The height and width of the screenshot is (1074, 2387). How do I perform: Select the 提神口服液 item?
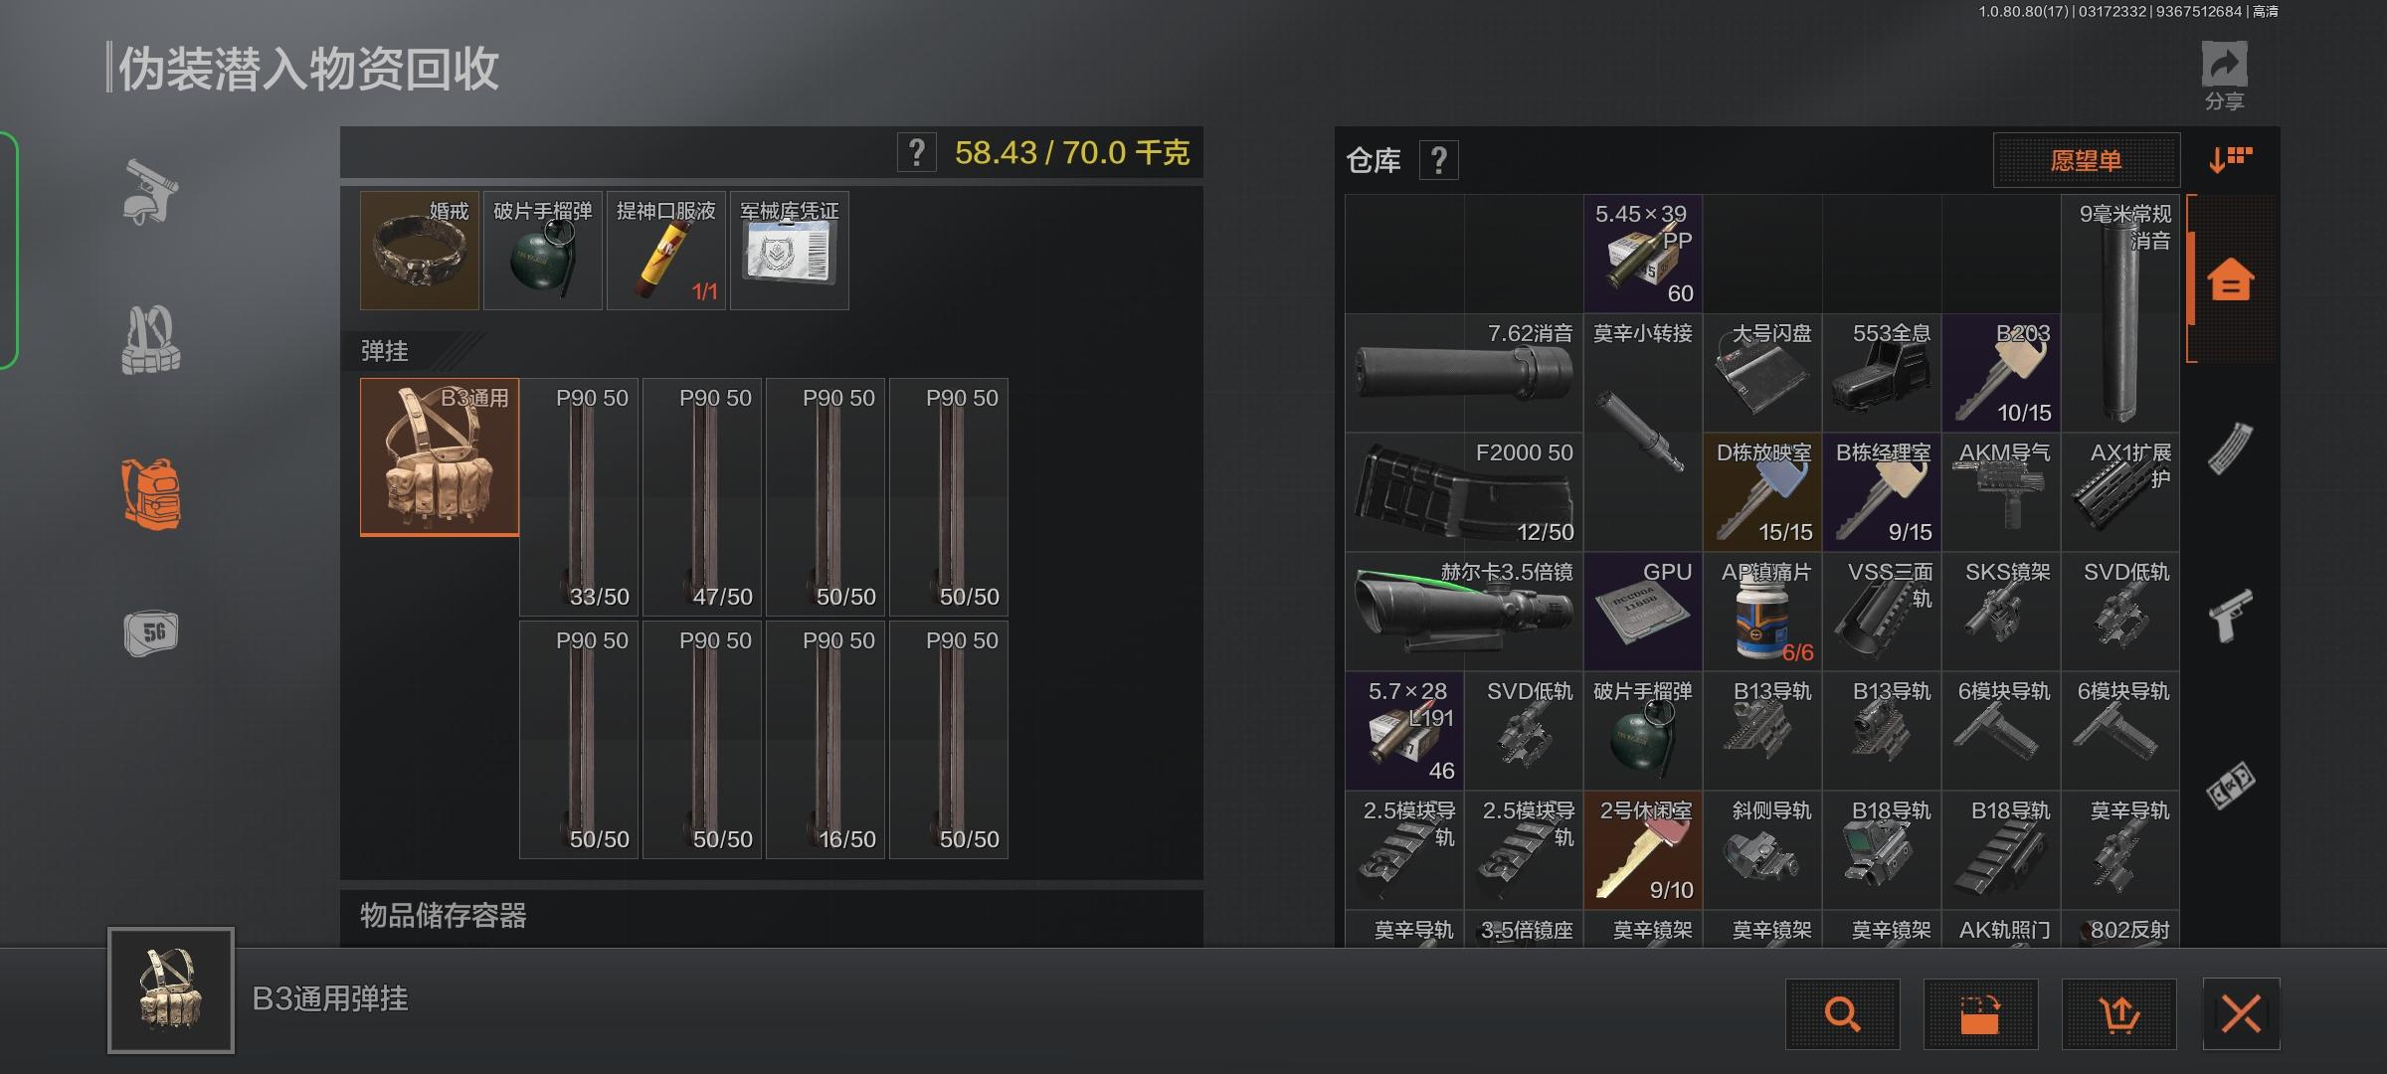pyautogui.click(x=666, y=251)
